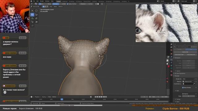Viewport: 198px width, 111px height.
Task: Open the Particles properties tab
Action: 171,60
